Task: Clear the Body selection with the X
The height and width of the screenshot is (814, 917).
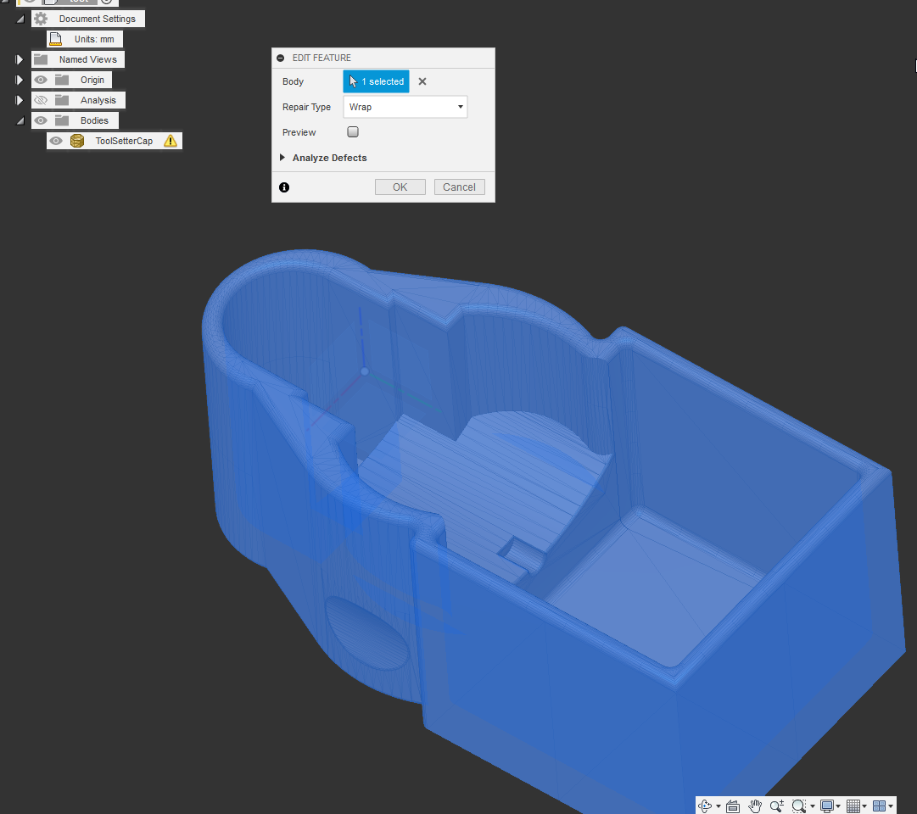Action: pos(422,81)
